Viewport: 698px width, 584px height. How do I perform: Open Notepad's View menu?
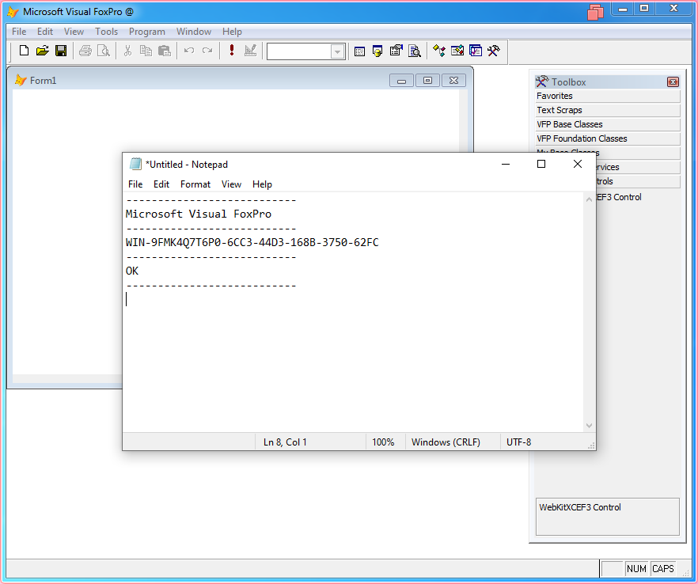[x=231, y=184]
